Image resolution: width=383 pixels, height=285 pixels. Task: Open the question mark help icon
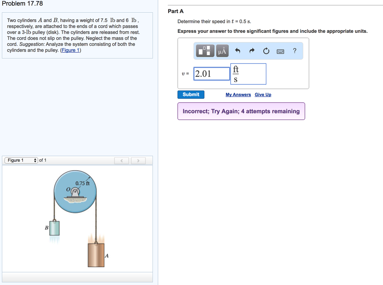tap(294, 51)
